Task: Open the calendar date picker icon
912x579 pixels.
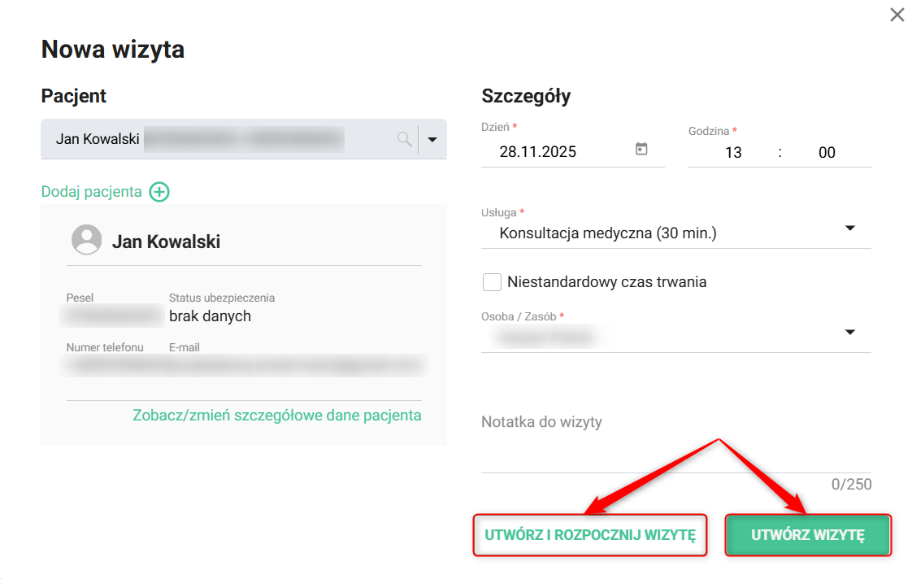Action: [641, 150]
